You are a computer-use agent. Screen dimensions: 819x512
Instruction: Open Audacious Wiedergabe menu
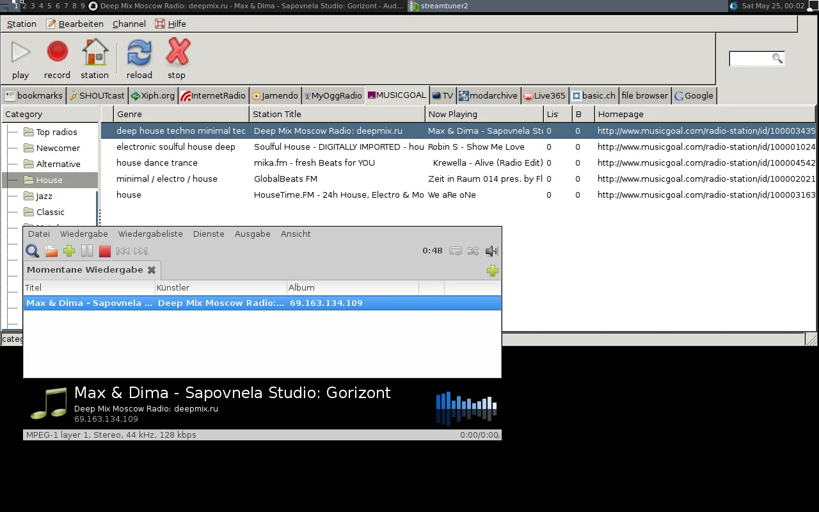[84, 234]
